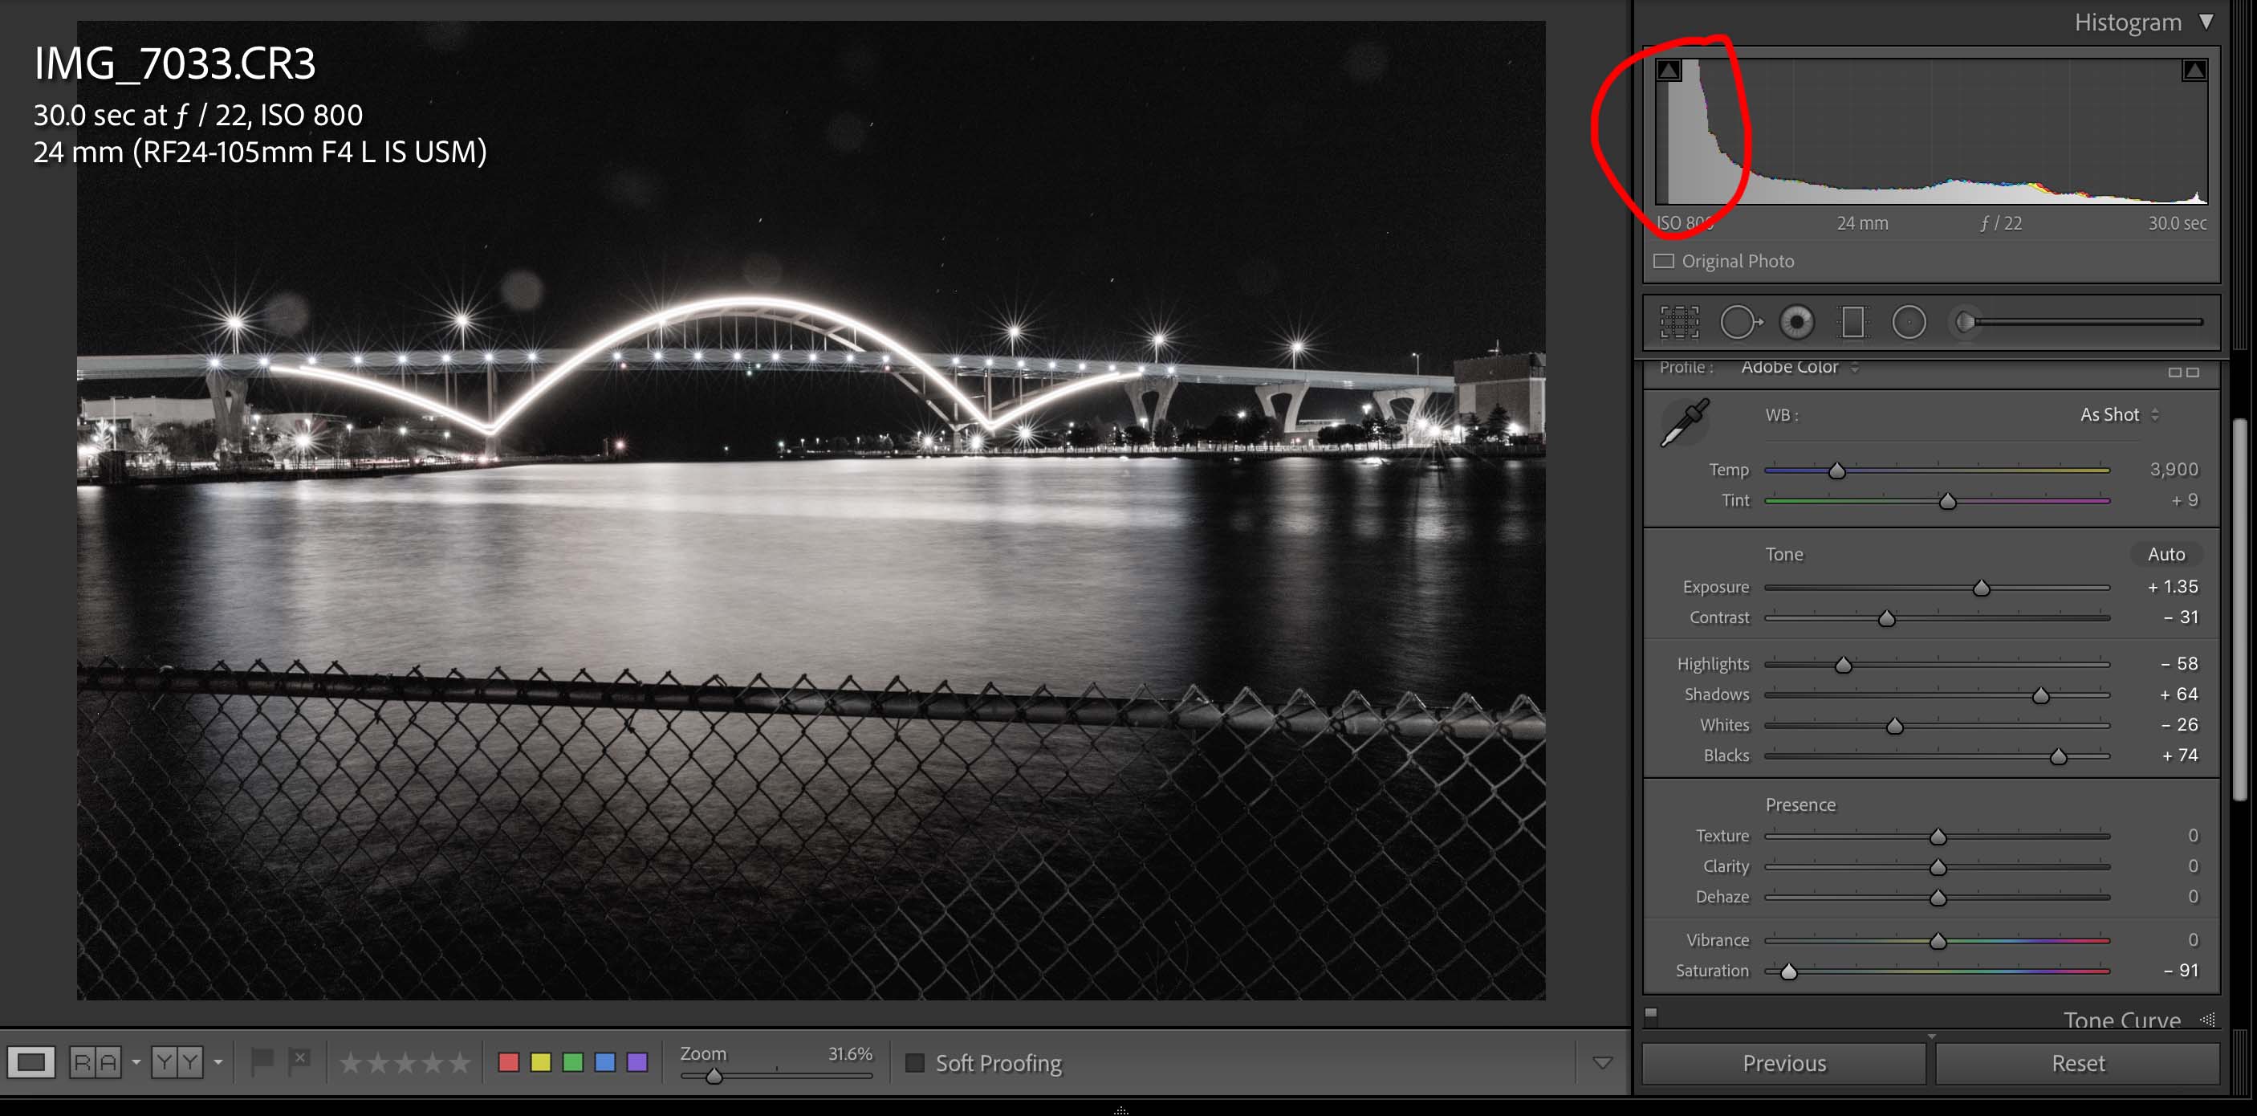This screenshot has width=2257, height=1116.
Task: Collapse the Histogram panel
Action: click(2206, 21)
